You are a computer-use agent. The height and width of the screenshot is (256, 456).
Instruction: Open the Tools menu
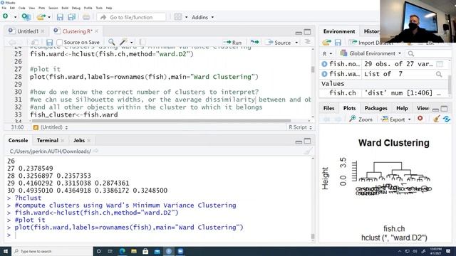pyautogui.click(x=99, y=8)
